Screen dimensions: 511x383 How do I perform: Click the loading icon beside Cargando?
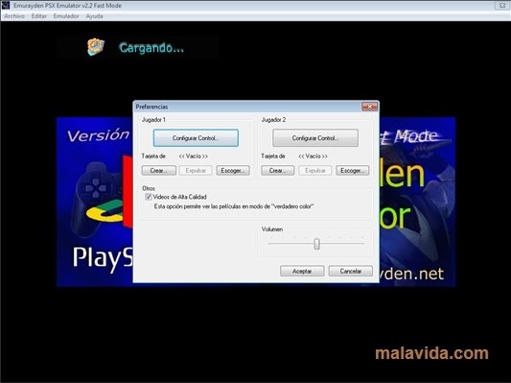96,47
